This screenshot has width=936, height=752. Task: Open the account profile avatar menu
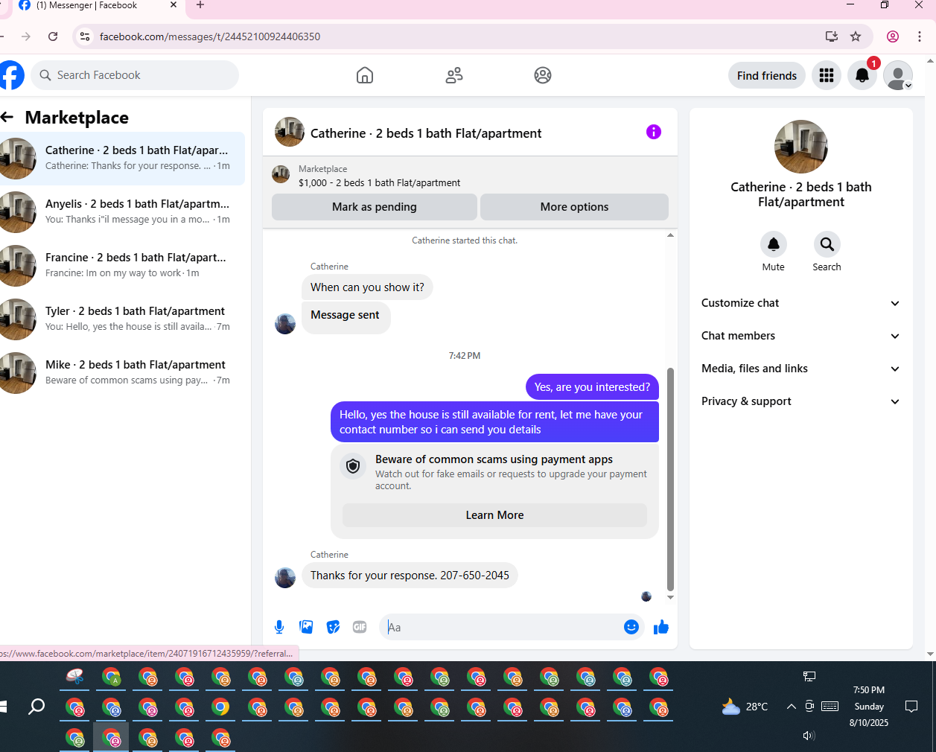tap(898, 75)
